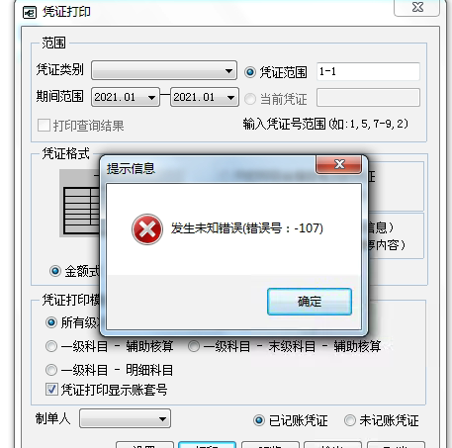Click the voucher format table thumbnail
452x448 pixels.
pos(79,204)
